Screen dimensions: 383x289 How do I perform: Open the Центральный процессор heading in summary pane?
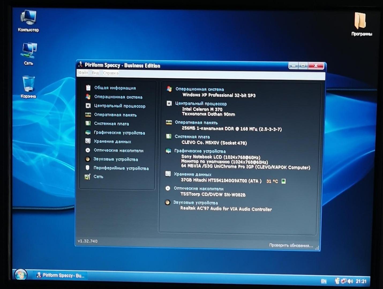(201, 104)
